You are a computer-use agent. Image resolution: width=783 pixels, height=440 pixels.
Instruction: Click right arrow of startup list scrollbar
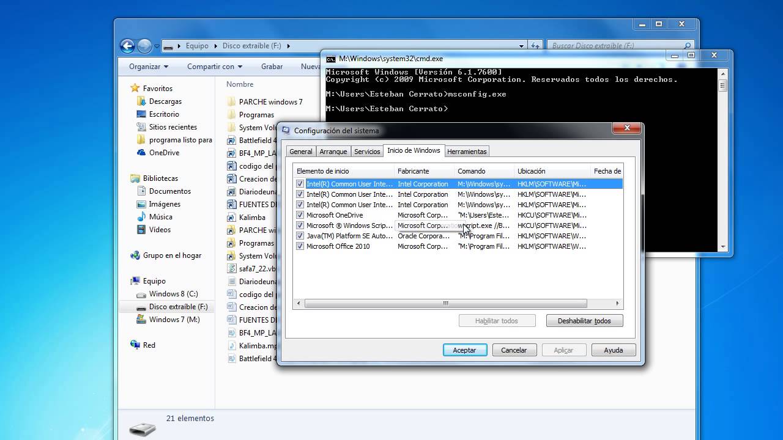click(617, 303)
